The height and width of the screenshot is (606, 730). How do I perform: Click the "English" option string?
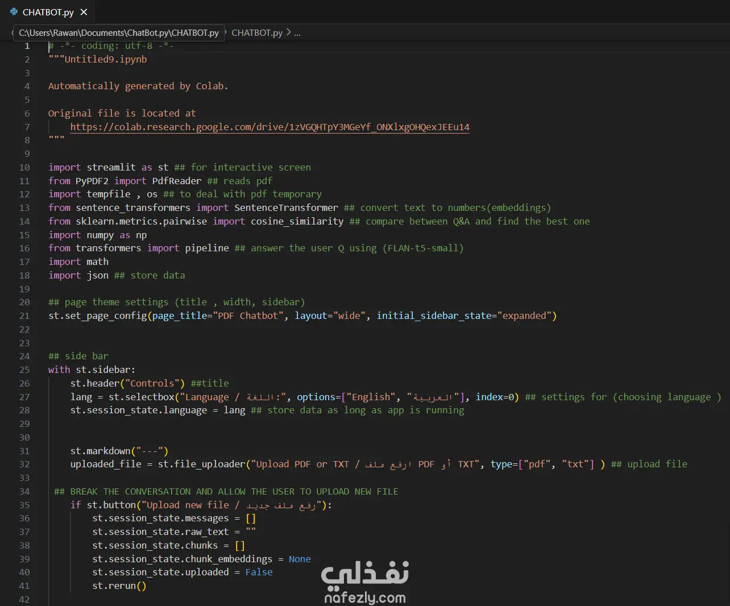(x=371, y=397)
